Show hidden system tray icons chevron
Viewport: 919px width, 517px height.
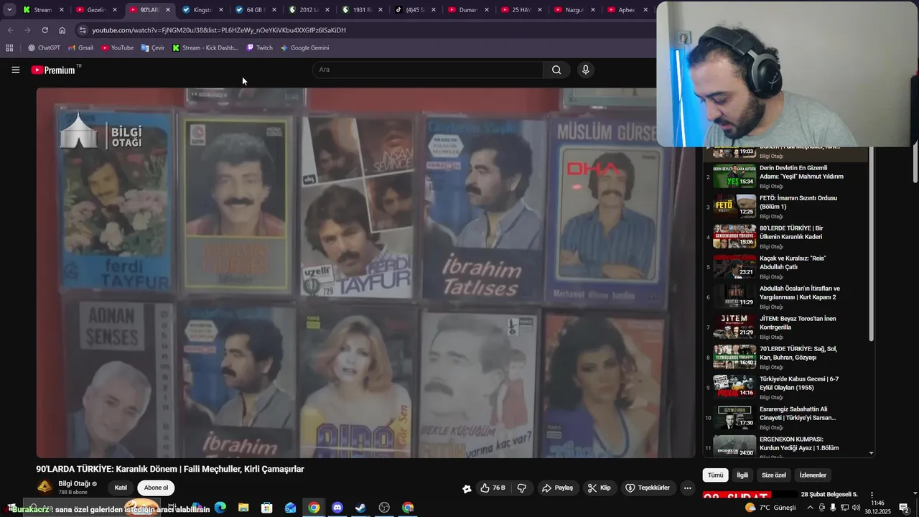[811, 508]
